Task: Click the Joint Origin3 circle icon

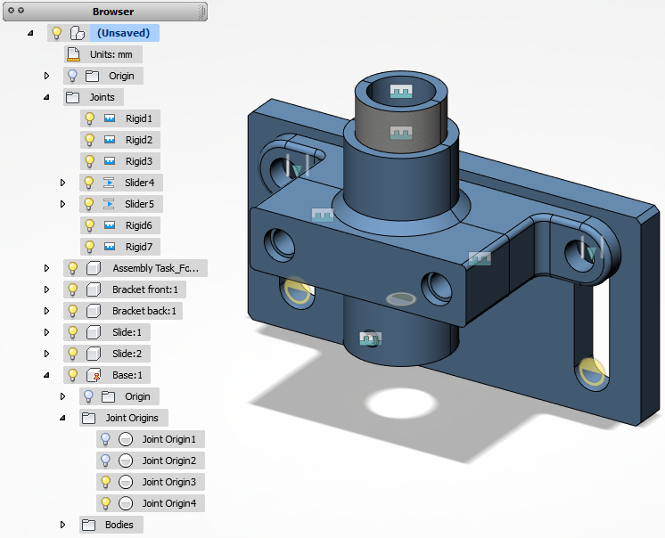Action: point(126,482)
